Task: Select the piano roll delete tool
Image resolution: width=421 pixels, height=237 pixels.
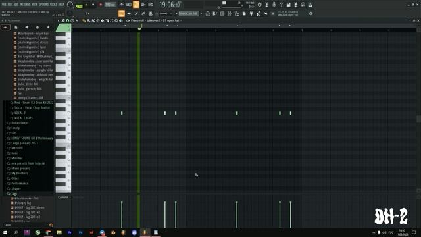Action: pyautogui.click(x=98, y=20)
